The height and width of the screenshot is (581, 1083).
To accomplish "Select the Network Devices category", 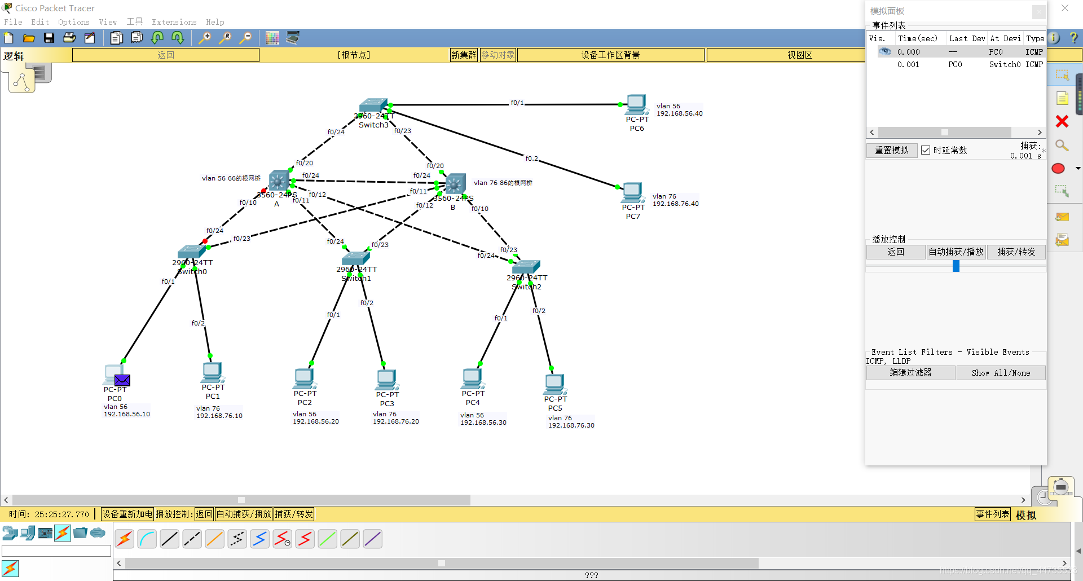I will [x=10, y=532].
